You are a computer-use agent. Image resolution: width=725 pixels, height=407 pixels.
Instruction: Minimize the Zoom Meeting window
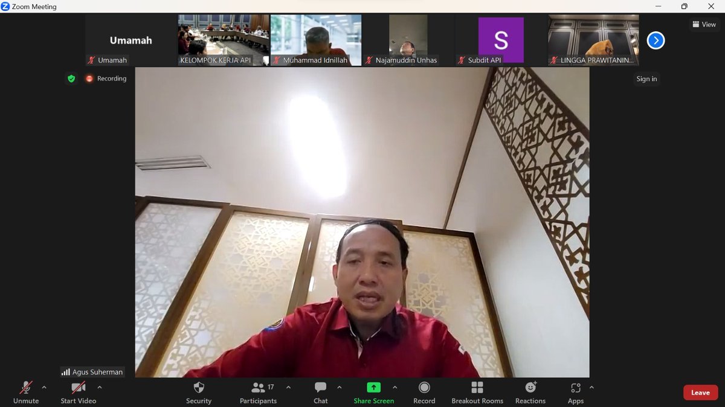pos(657,7)
